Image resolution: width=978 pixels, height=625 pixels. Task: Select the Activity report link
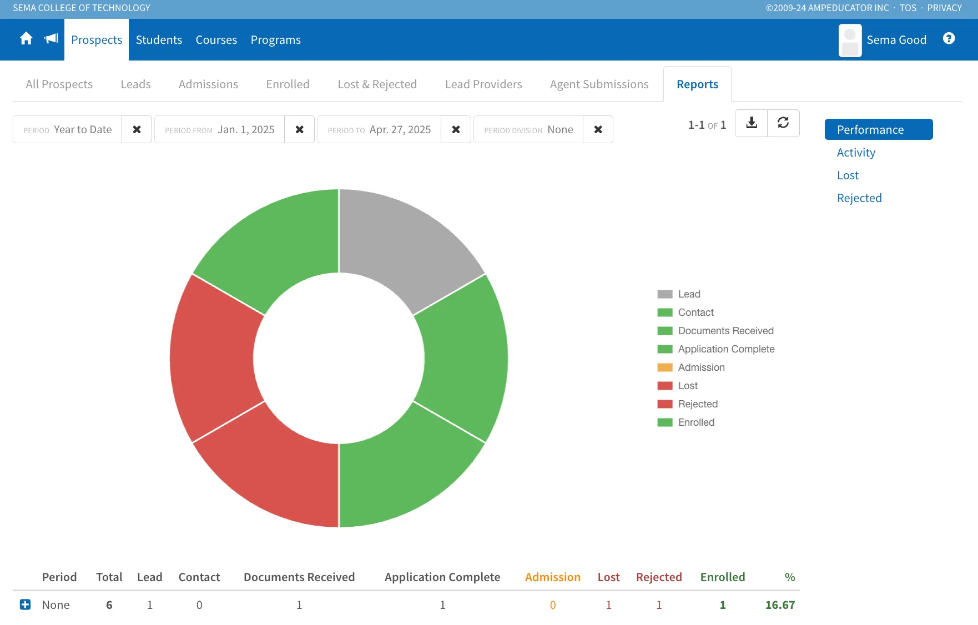[856, 153]
